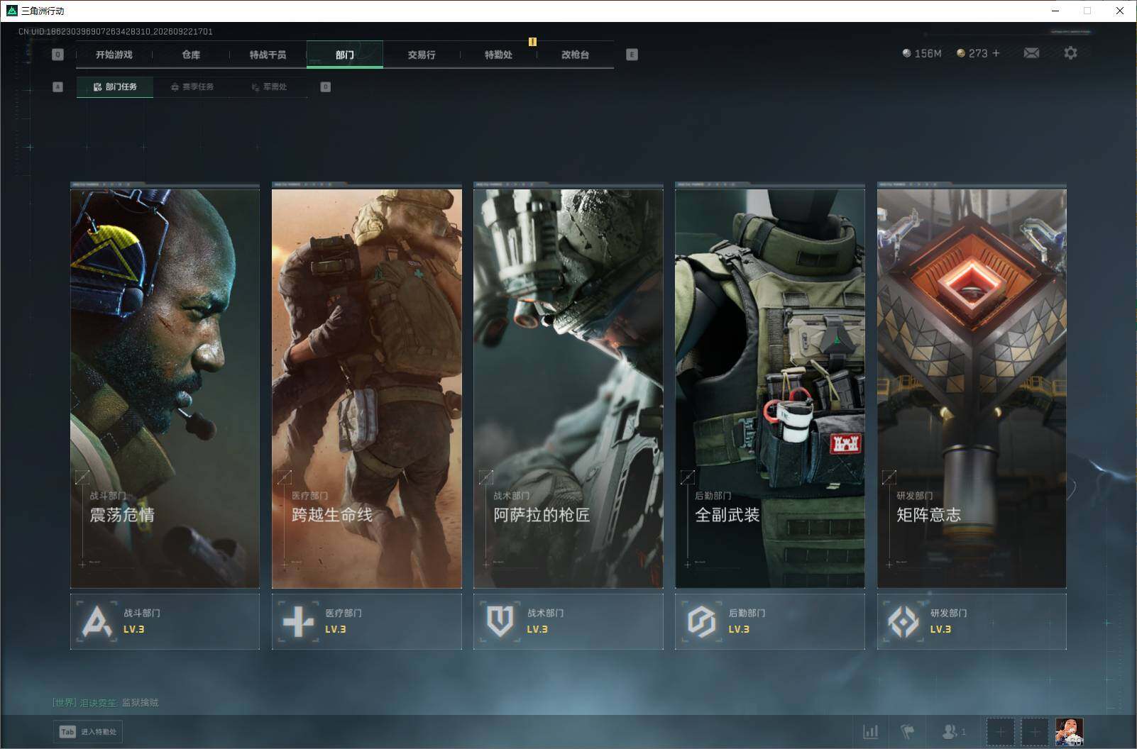The width and height of the screenshot is (1137, 749).
Task: Open the mail envelope icon
Action: pyautogui.click(x=1031, y=53)
